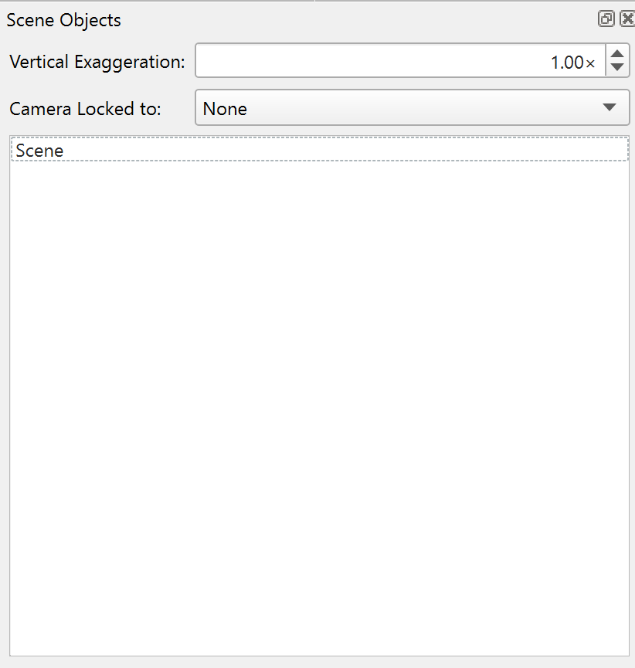This screenshot has width=635, height=668.
Task: Decrease vertical exaggeration with down arrow
Action: tap(616, 68)
